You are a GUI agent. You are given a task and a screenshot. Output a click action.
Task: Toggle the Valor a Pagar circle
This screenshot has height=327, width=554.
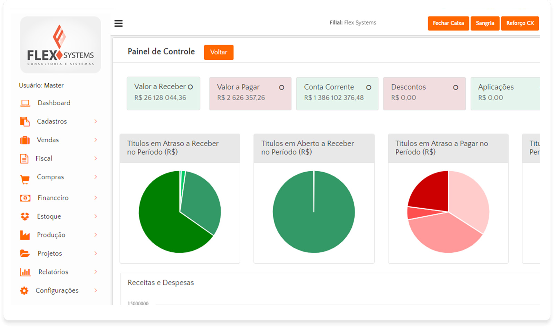click(282, 88)
